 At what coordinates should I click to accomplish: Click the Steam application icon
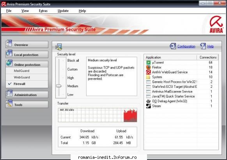pyautogui.click(x=148, y=106)
